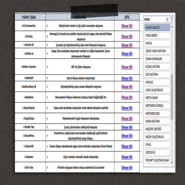Collapse the Film Flow row group
Viewport: 185px width, 185px height.
(24, 168)
